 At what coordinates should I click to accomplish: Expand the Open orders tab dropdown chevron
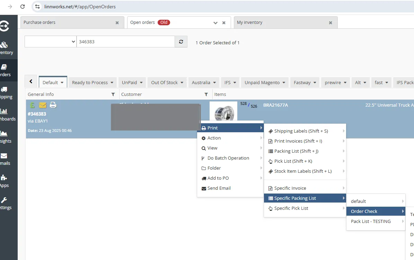[215, 23]
